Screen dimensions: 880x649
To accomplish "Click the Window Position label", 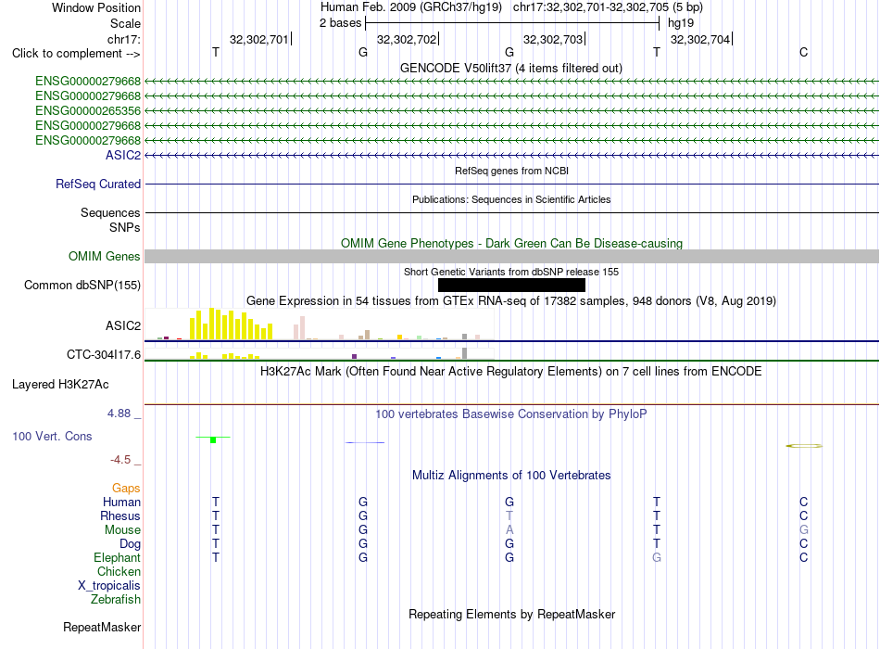I will point(96,7).
